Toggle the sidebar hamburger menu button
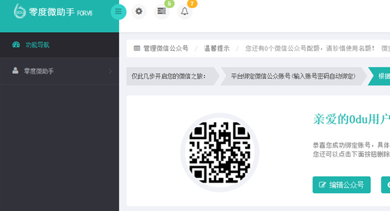Image resolution: width=390 pixels, height=211 pixels. click(118, 12)
